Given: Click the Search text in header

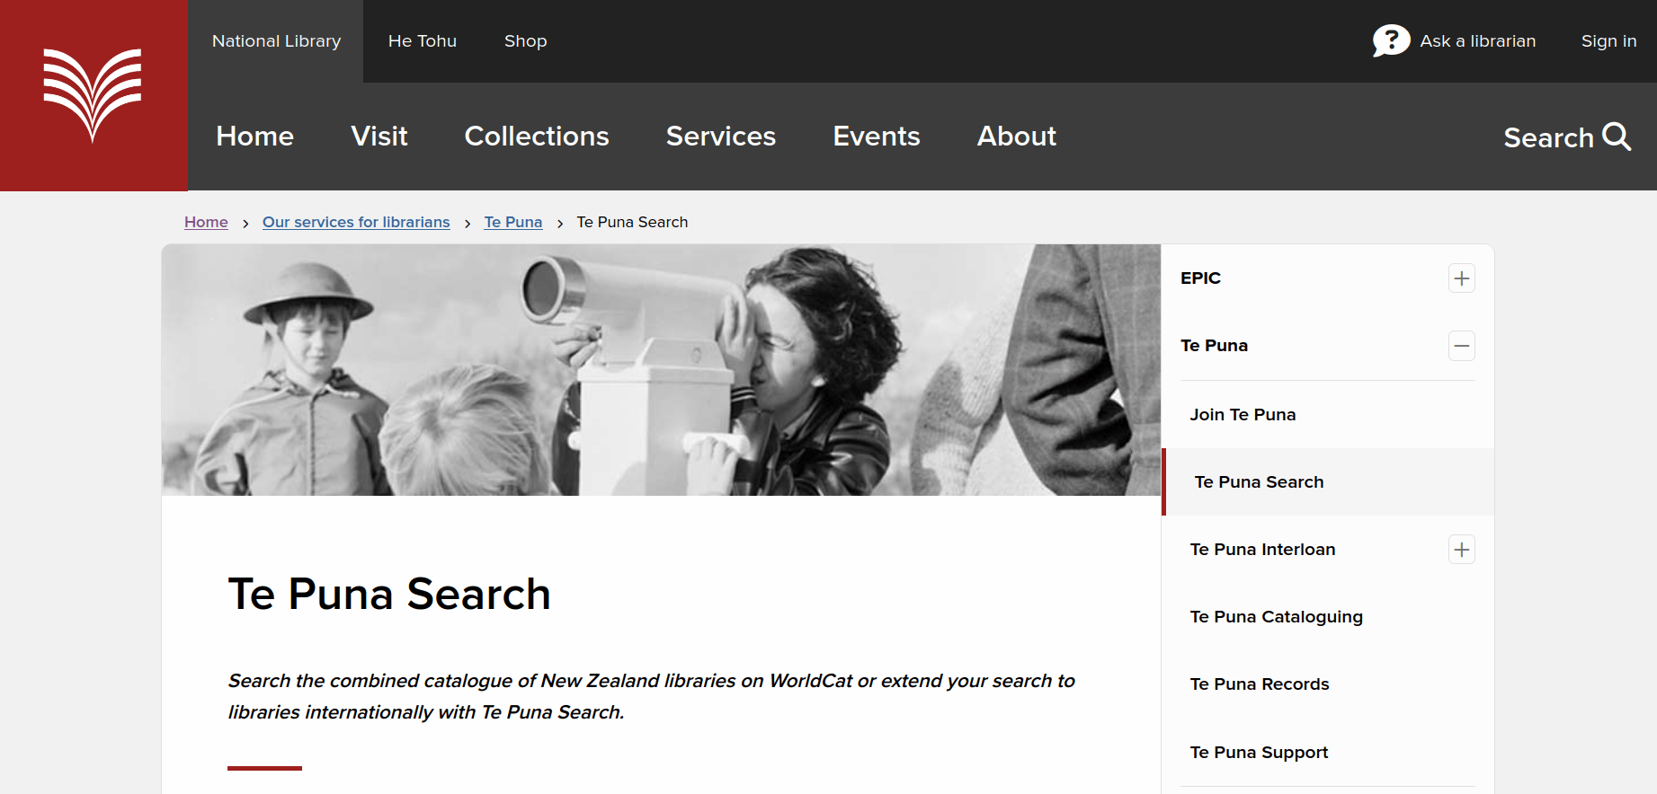Looking at the screenshot, I should [x=1548, y=137].
